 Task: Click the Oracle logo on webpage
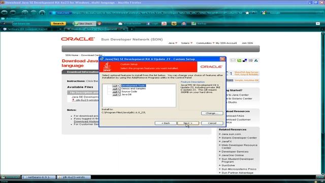(78, 39)
